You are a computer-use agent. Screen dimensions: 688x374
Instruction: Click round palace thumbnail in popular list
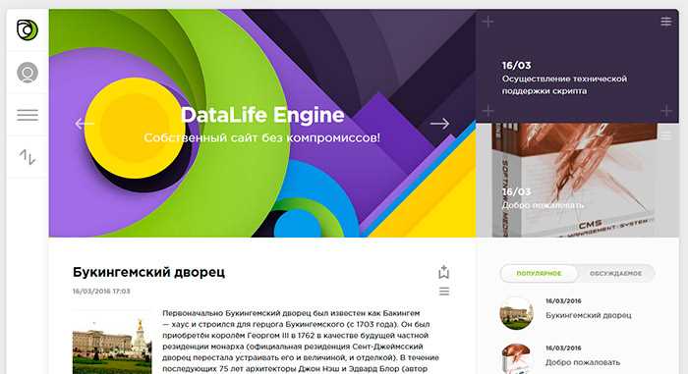click(x=516, y=313)
